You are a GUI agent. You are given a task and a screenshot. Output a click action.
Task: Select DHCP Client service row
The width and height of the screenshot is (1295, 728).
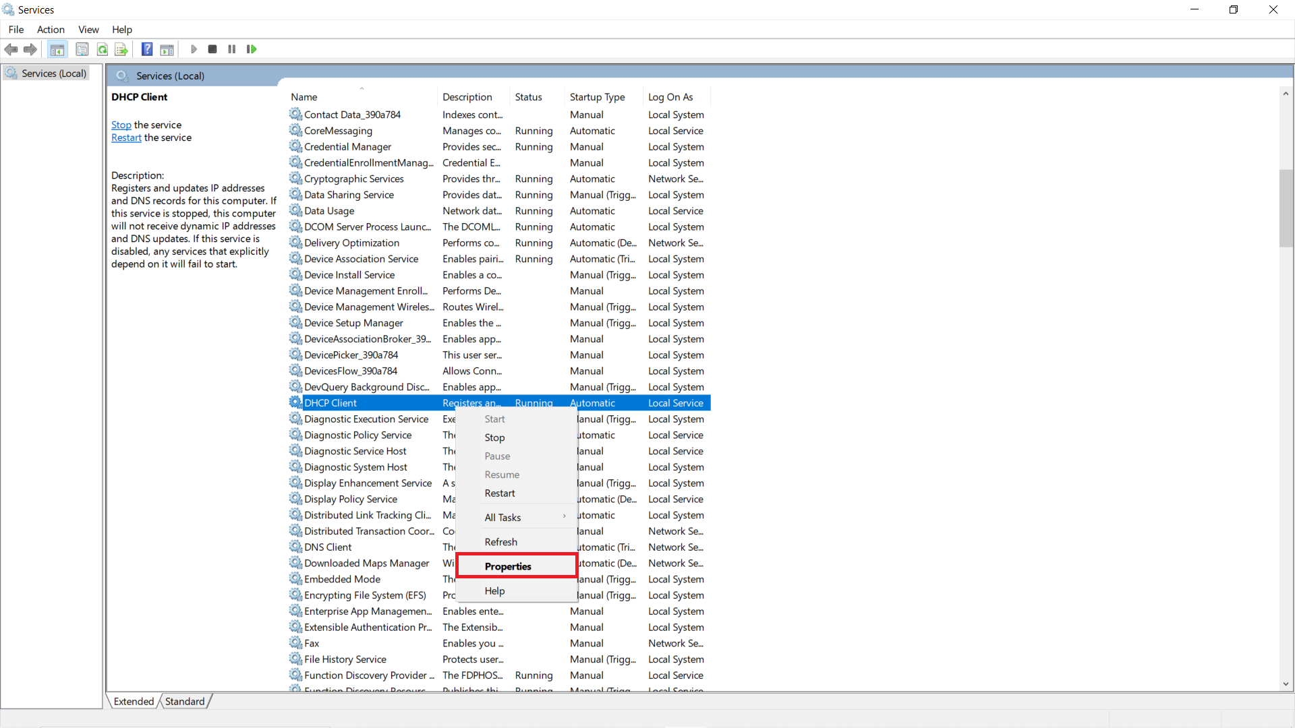498,402
